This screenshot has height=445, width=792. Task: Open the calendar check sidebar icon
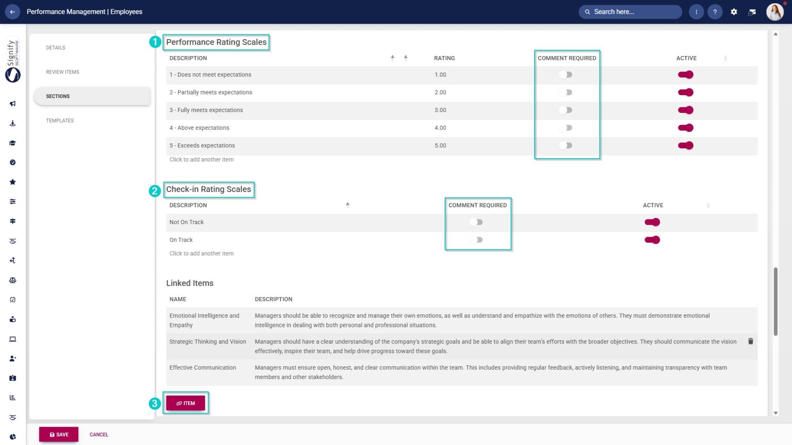13,299
